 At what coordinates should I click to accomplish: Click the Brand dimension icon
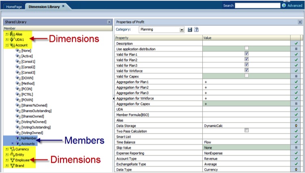[x=12, y=165]
